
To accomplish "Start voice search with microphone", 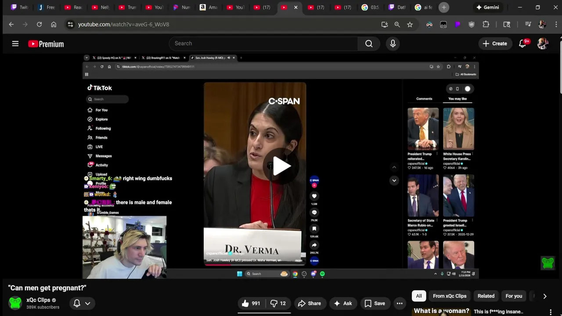I will click(393, 43).
